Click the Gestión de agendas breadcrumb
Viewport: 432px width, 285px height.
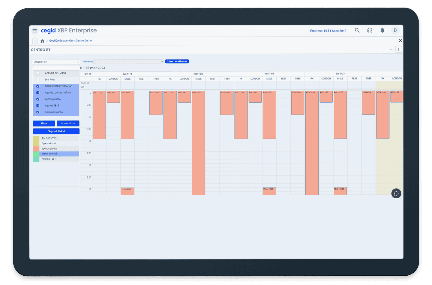tap(70, 41)
